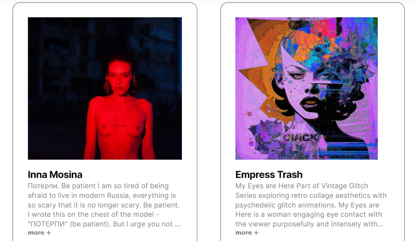This screenshot has height=241, width=414.
Task: Click 'psychedelic glitch animations' text line
Action: (307, 205)
